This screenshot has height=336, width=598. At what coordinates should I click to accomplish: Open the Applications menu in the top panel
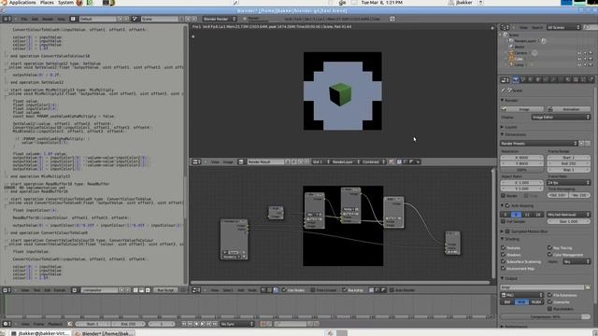tap(22, 3)
